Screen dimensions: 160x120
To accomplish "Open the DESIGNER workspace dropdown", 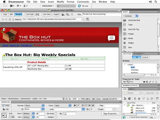I will (x=48, y=6).
